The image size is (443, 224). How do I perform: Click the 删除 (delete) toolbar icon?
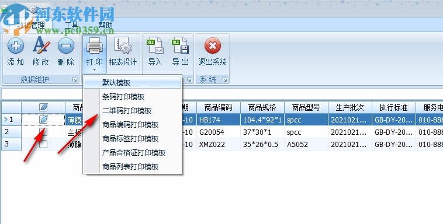click(x=66, y=45)
